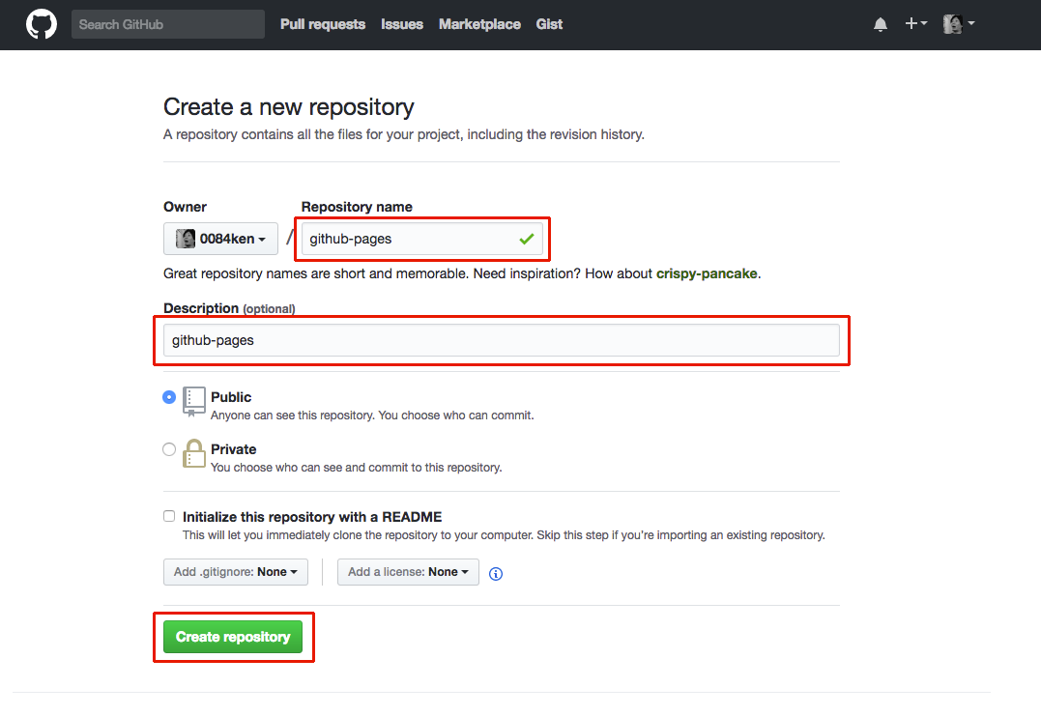Enable Initialize this repository with a README

169,516
